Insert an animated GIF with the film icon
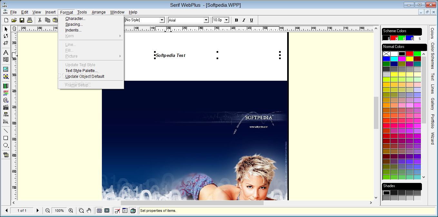The image size is (438, 217). [6, 86]
